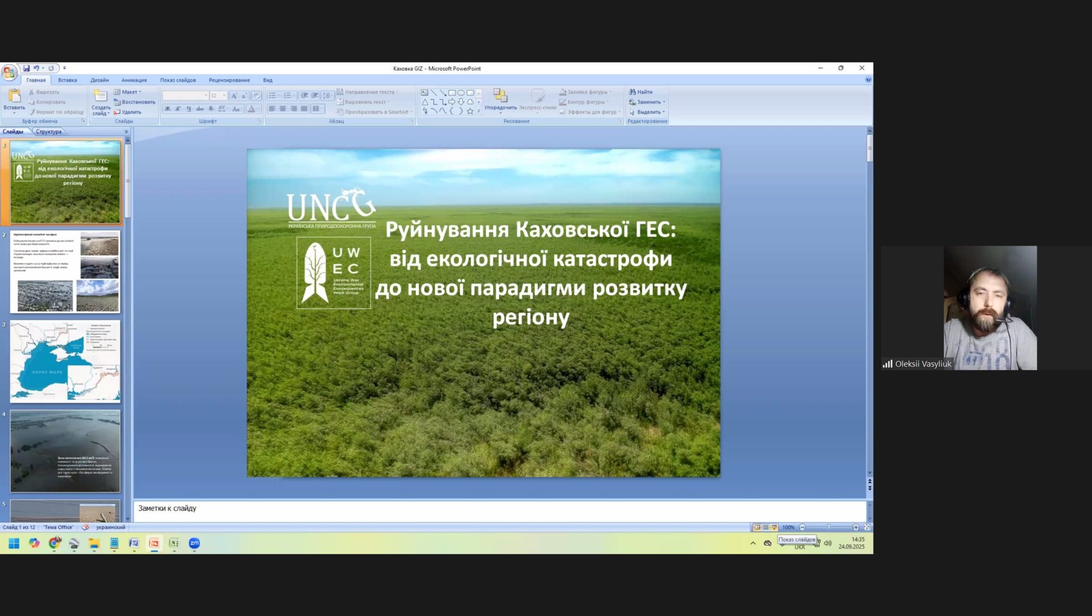This screenshot has width=1092, height=616.
Task: Click the Undo arrow icon
Action: click(36, 68)
